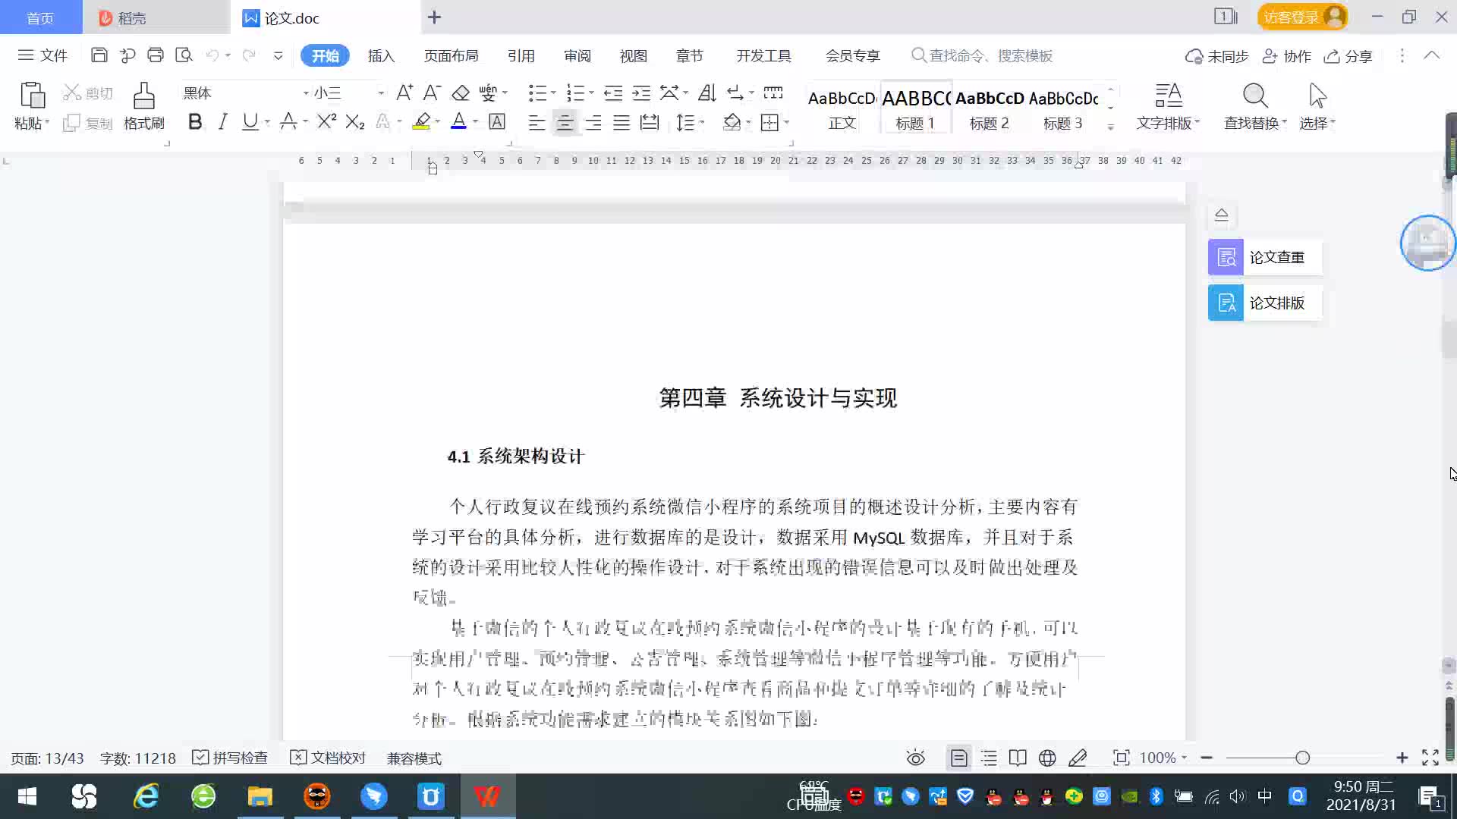
Task: Pick the font color A swatch
Action: tap(458, 121)
